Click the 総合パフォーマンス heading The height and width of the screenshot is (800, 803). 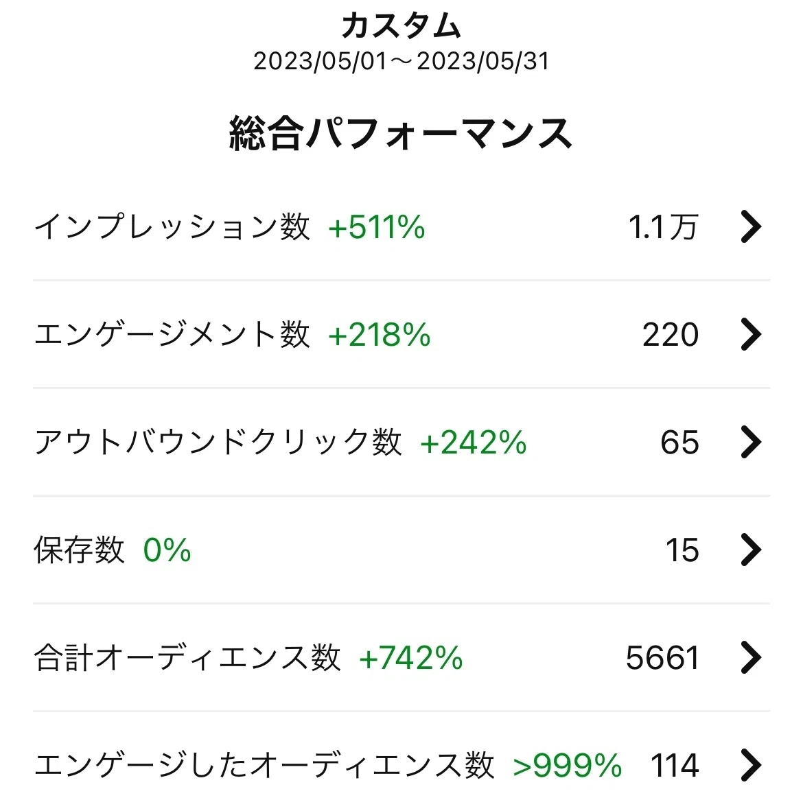coord(401,133)
